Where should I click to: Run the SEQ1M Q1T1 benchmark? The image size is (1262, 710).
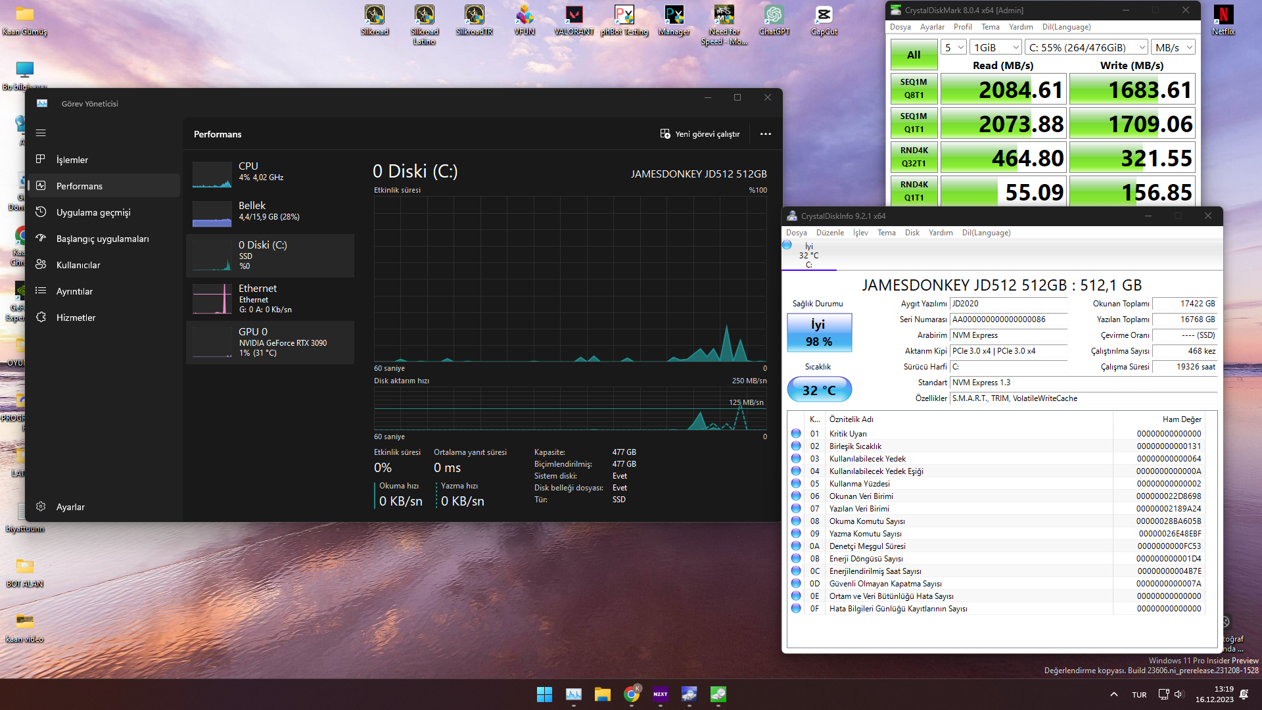pos(914,123)
